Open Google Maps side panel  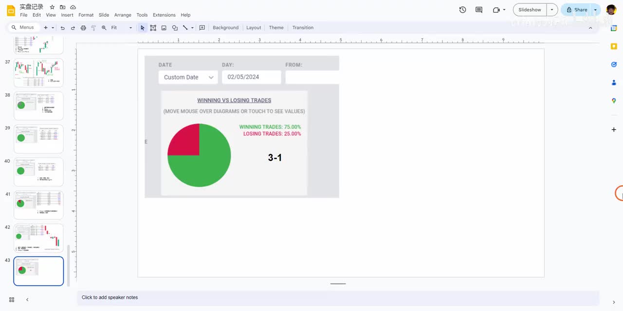point(614,101)
